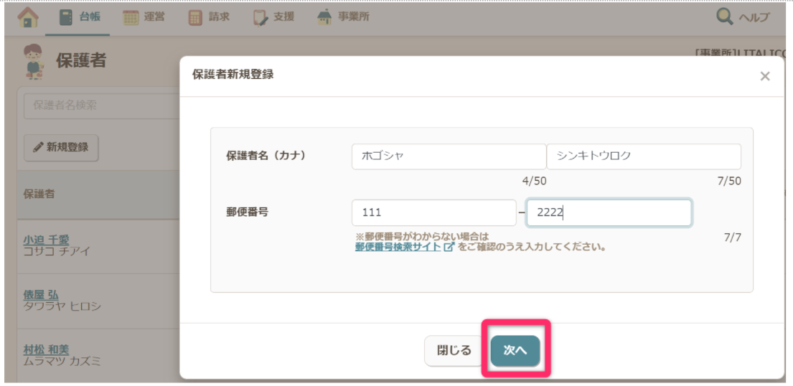Click the 次へ button to proceed
793x386 pixels.
pos(515,351)
